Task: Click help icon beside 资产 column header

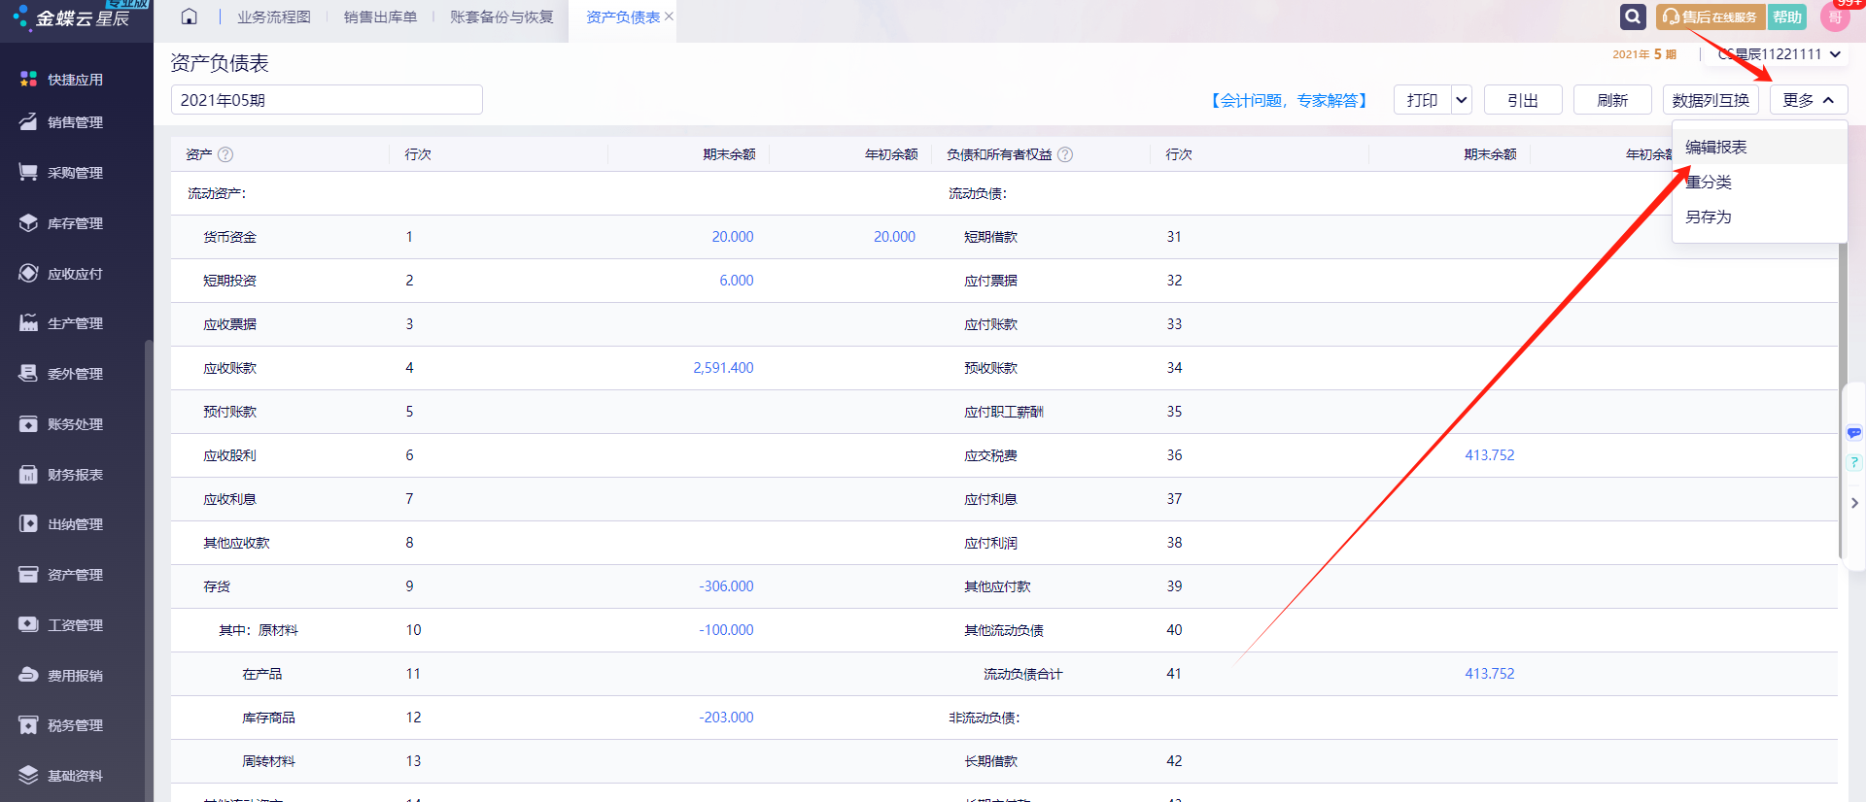Action: pos(225,154)
